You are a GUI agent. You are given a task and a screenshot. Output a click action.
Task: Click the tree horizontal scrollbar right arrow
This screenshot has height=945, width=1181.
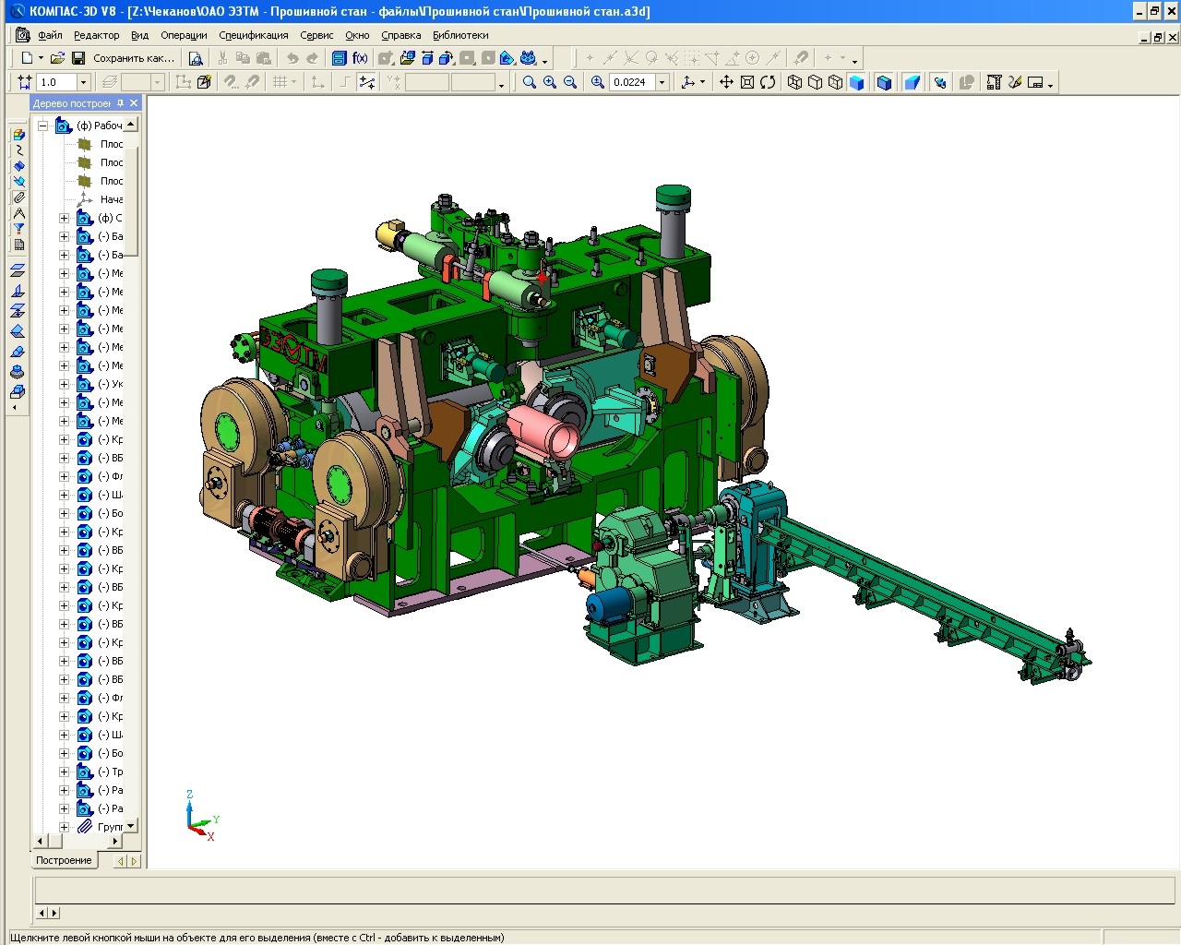[x=115, y=841]
